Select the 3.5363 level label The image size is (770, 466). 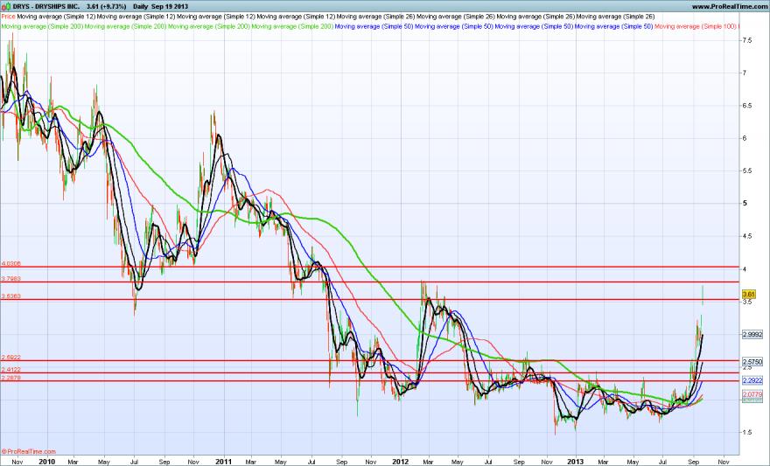point(10,296)
